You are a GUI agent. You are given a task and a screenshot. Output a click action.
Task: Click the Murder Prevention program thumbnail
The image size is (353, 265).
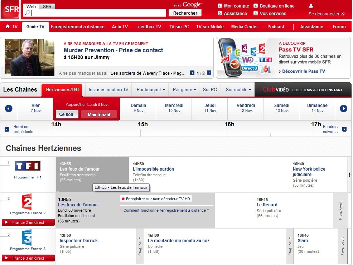29,58
